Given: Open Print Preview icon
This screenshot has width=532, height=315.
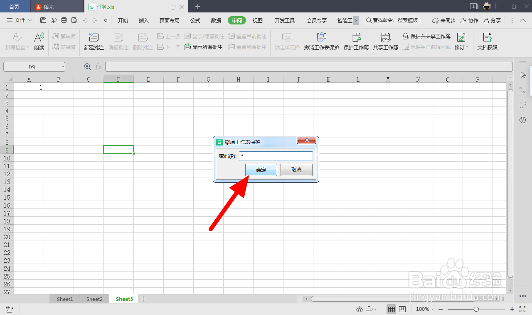Looking at the screenshot, I should click(x=74, y=20).
